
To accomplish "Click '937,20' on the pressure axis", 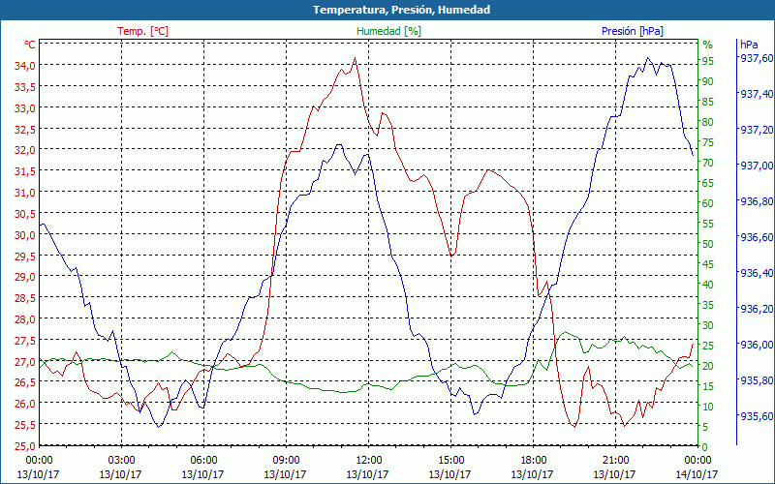I will [x=756, y=130].
